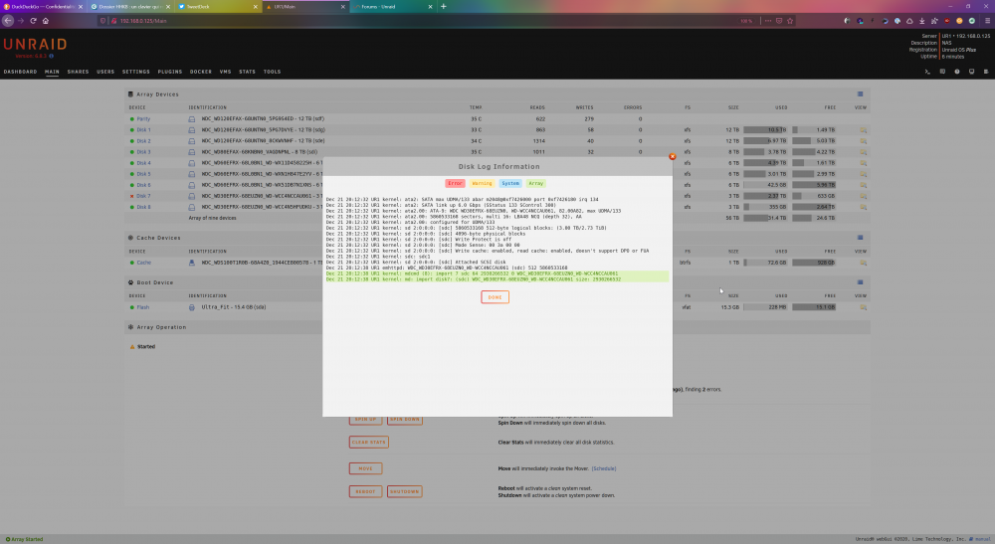Open the info monitor icon in header

coord(971,72)
